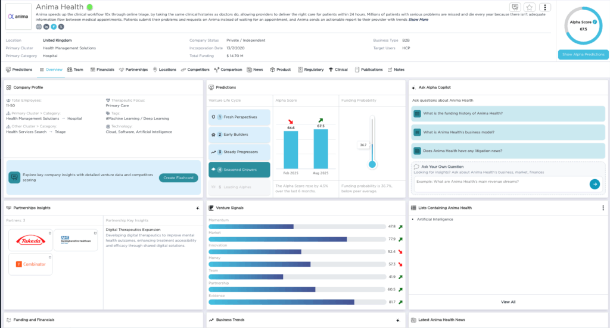Click the flashcard icon in the blue banner
The height and width of the screenshot is (328, 610).
pyautogui.click(x=14, y=177)
